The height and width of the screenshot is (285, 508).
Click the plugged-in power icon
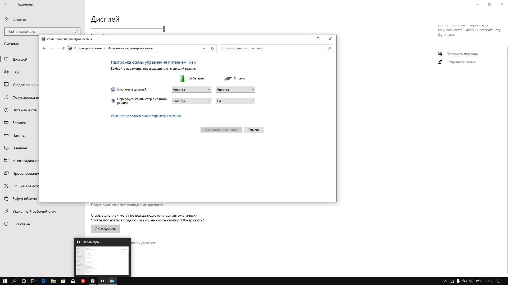pyautogui.click(x=227, y=78)
